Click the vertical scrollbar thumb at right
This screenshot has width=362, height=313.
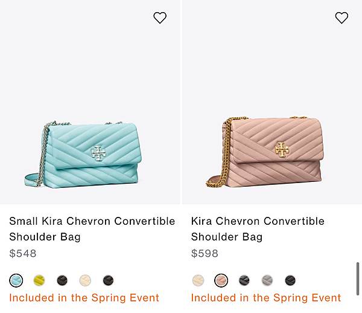(x=358, y=279)
